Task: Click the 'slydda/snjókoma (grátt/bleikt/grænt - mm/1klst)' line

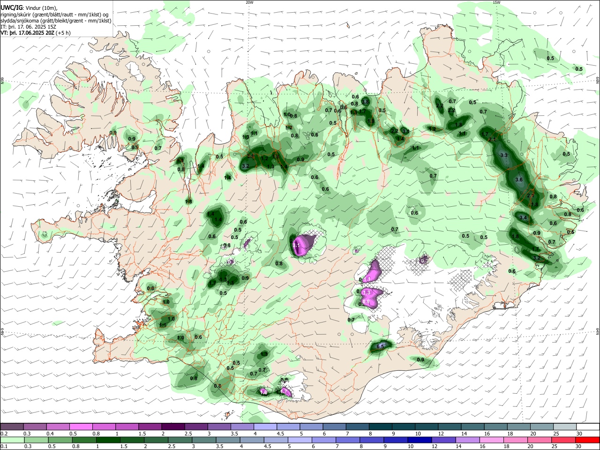Action: pyautogui.click(x=56, y=21)
